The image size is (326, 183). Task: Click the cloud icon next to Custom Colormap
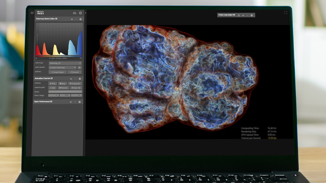point(80,68)
